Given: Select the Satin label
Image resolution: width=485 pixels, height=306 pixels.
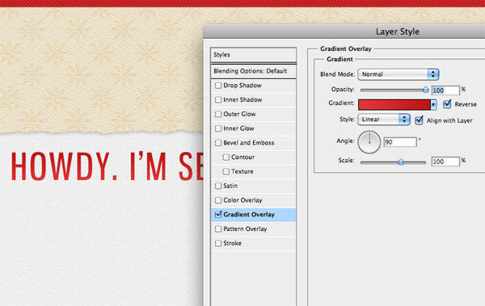Looking at the screenshot, I should pyautogui.click(x=230, y=186).
